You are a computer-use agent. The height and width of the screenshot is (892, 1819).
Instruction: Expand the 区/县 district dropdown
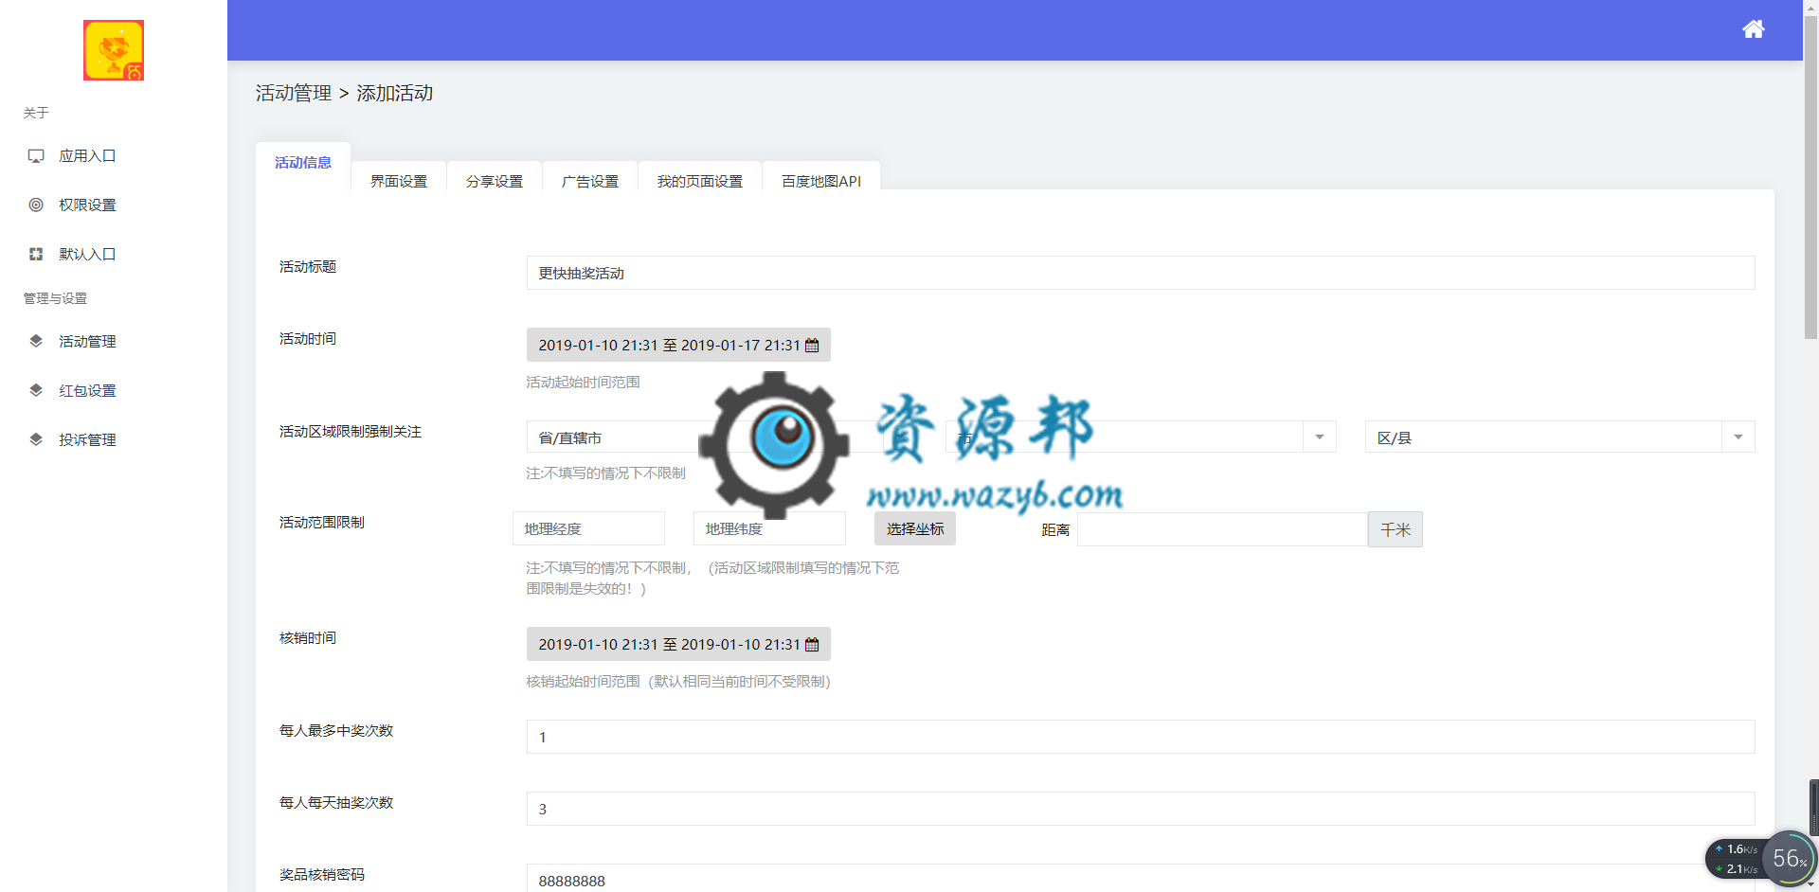[x=1559, y=437]
